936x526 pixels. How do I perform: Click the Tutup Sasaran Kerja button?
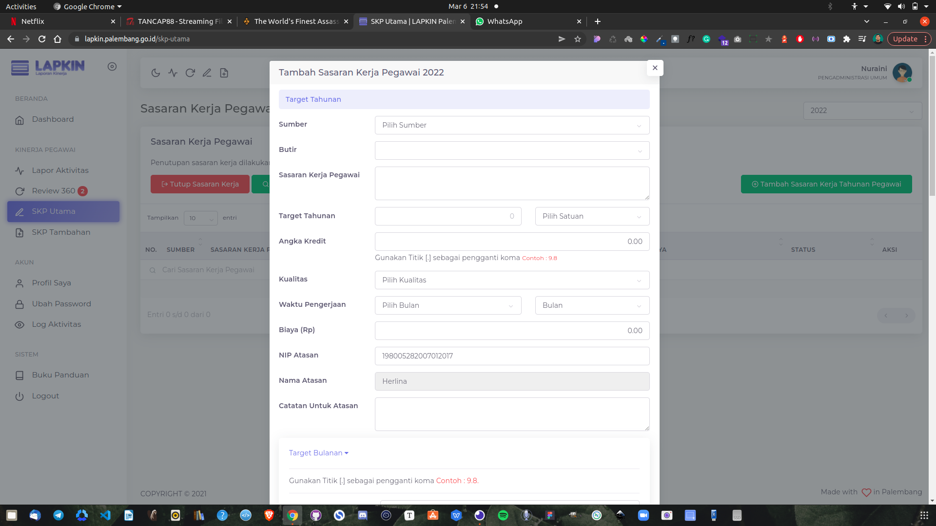(200, 184)
